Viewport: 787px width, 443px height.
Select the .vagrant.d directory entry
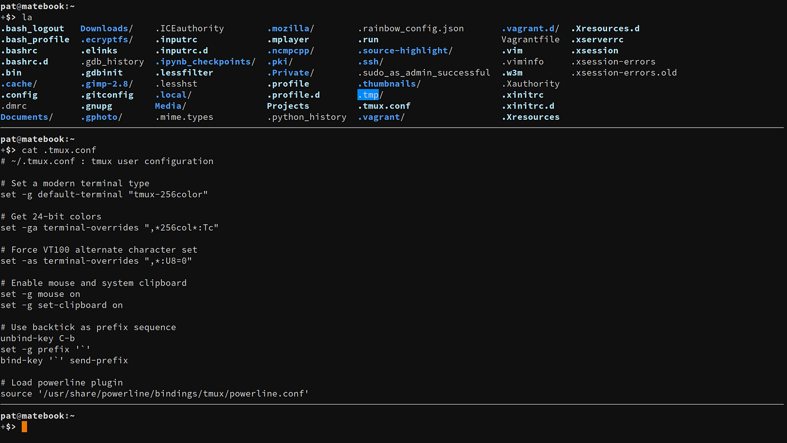click(527, 28)
